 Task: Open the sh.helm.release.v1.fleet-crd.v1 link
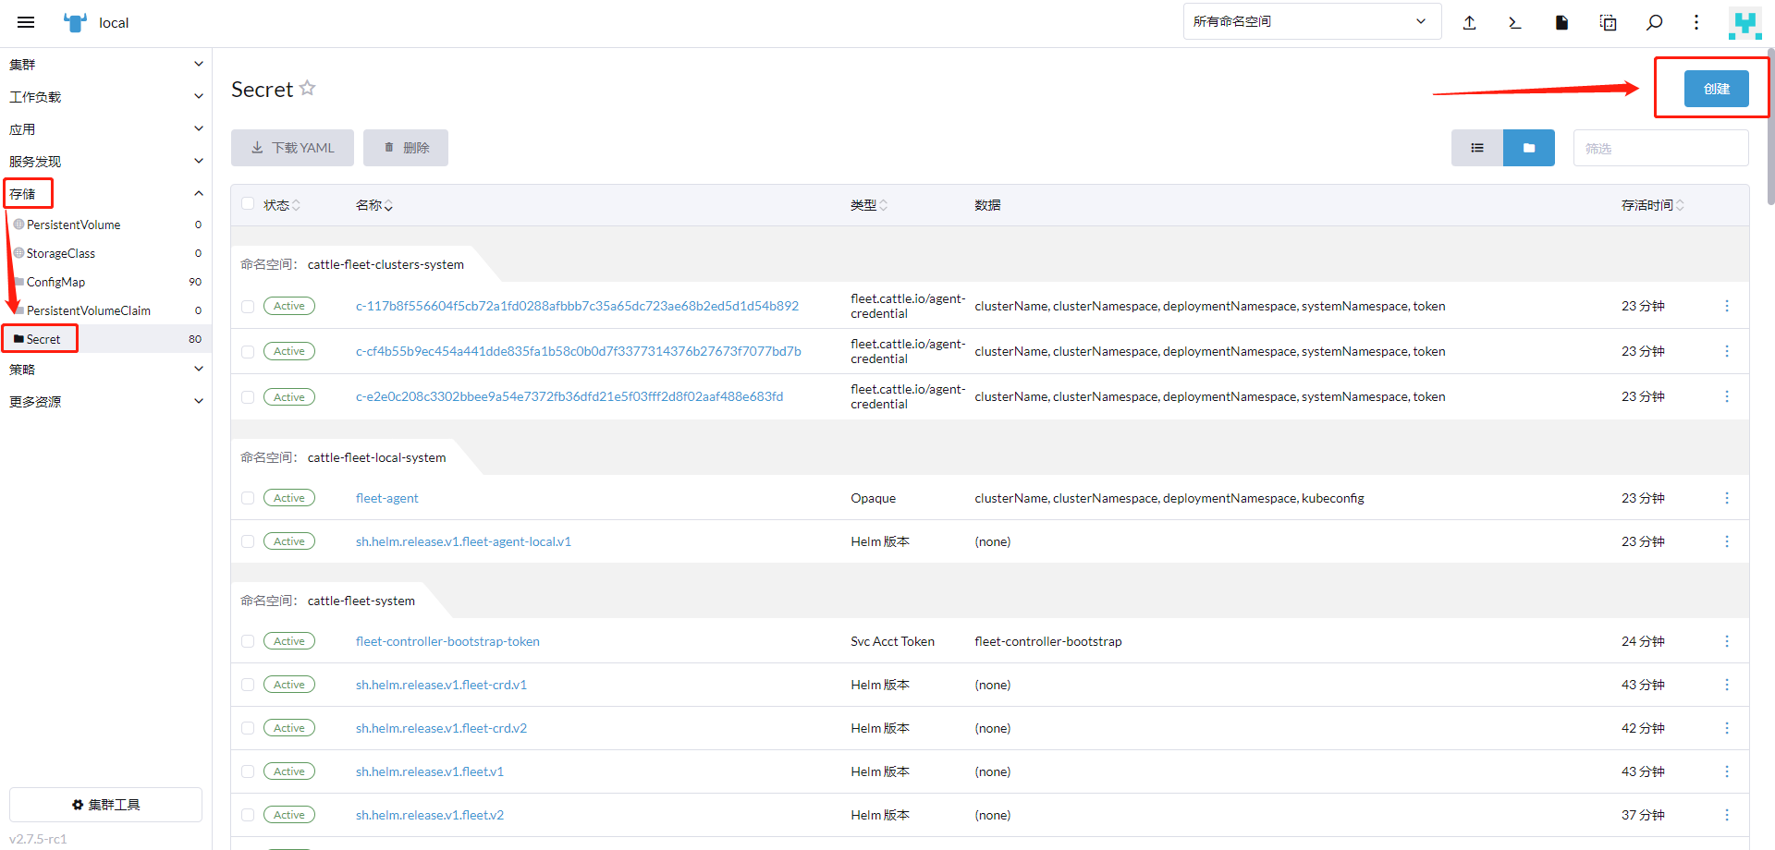[x=441, y=685]
